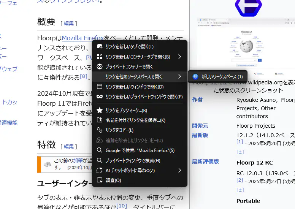Click the new tab icon beside リンクを新しいタブで開く
The image size is (295, 209).
(x=99, y=46)
